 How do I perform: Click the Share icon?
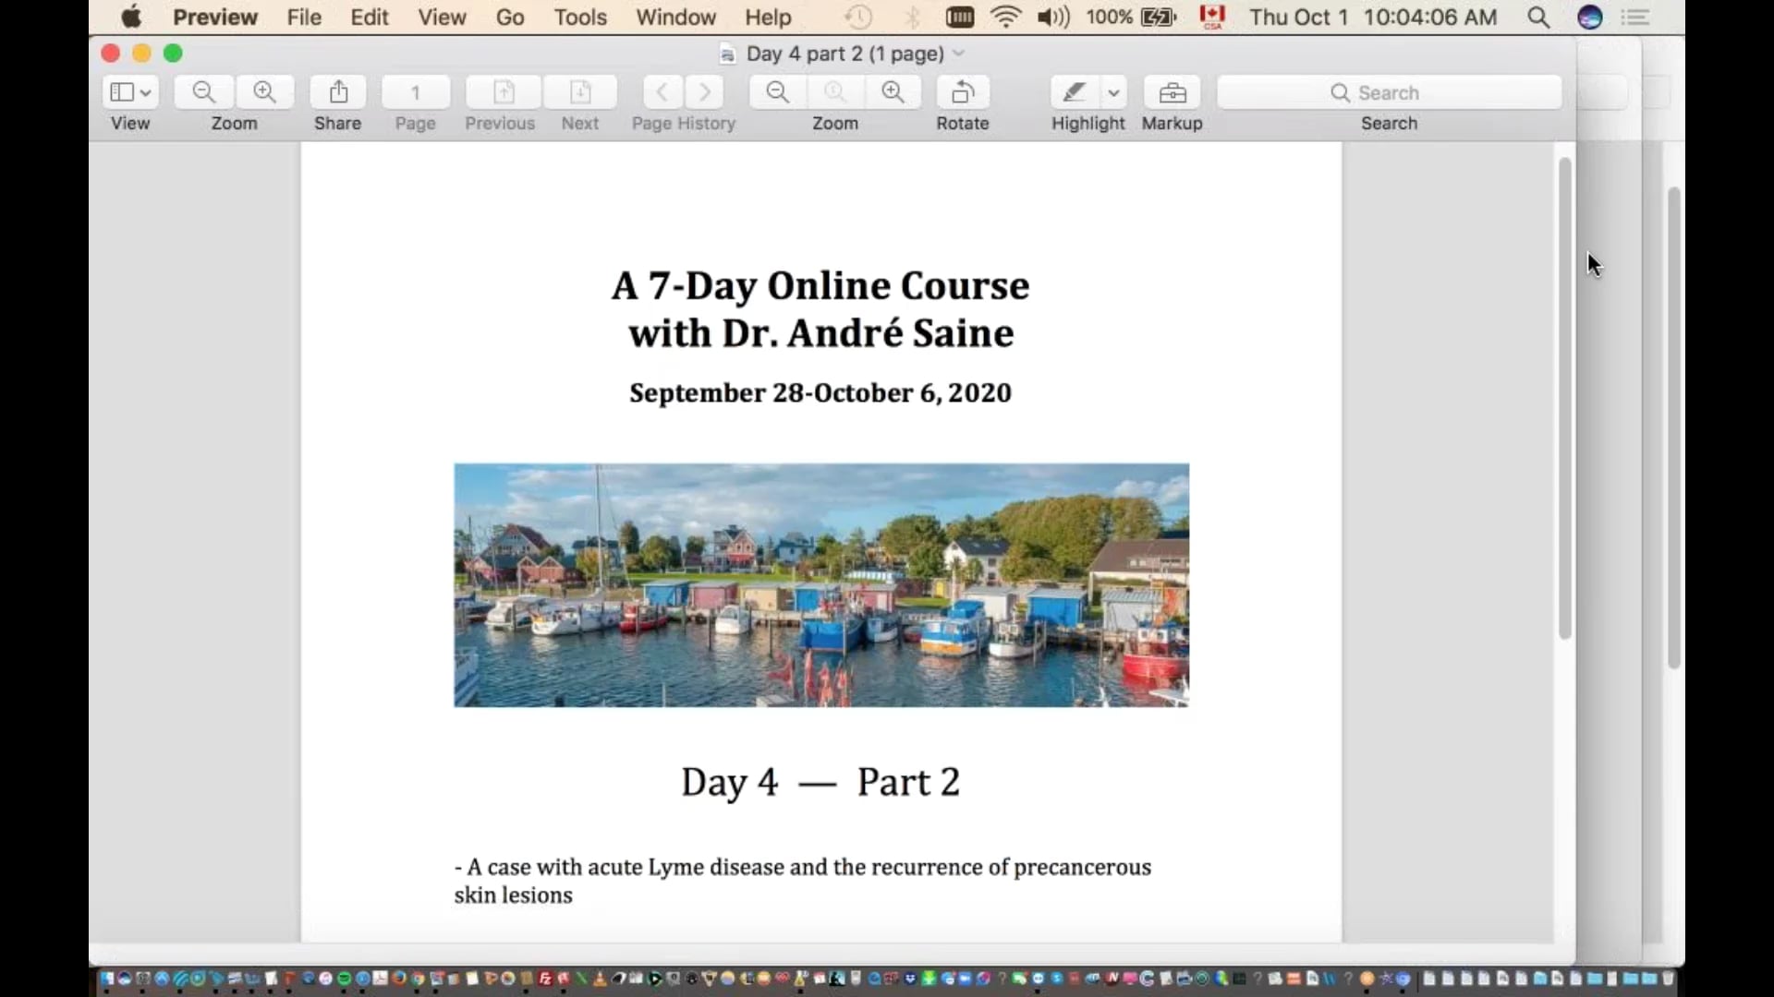tap(337, 92)
